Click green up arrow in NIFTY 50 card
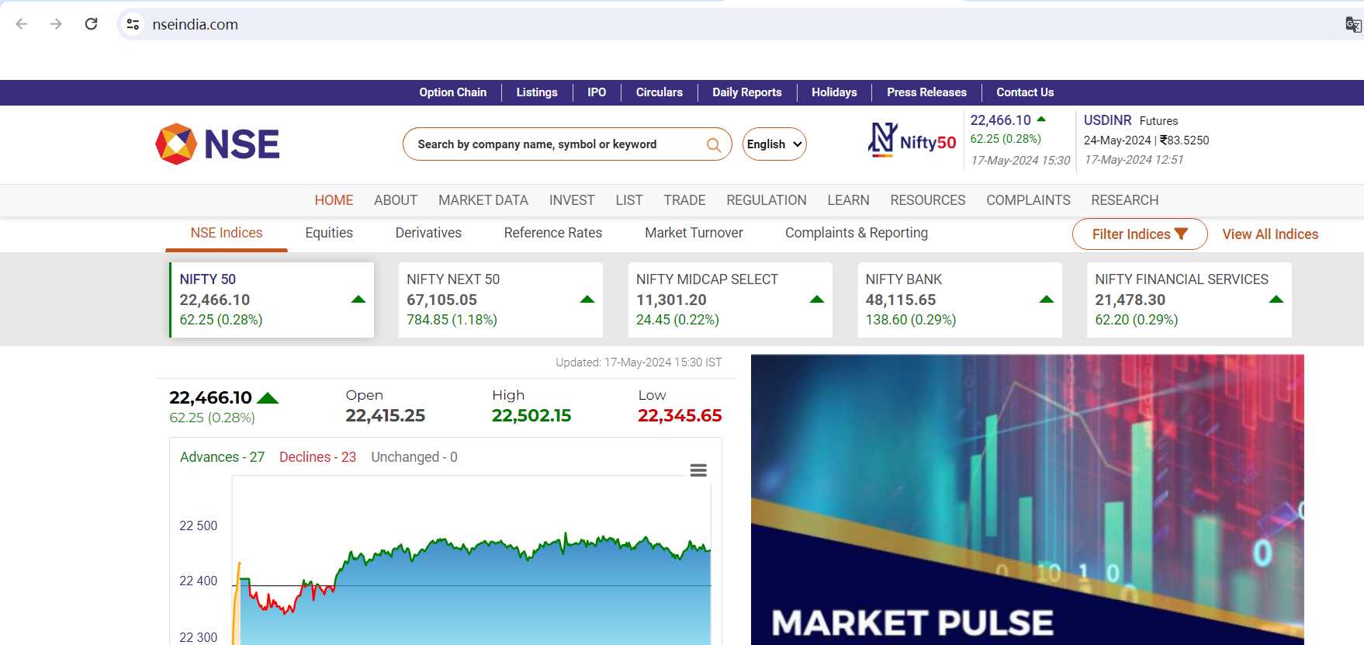This screenshot has width=1364, height=645. click(358, 300)
